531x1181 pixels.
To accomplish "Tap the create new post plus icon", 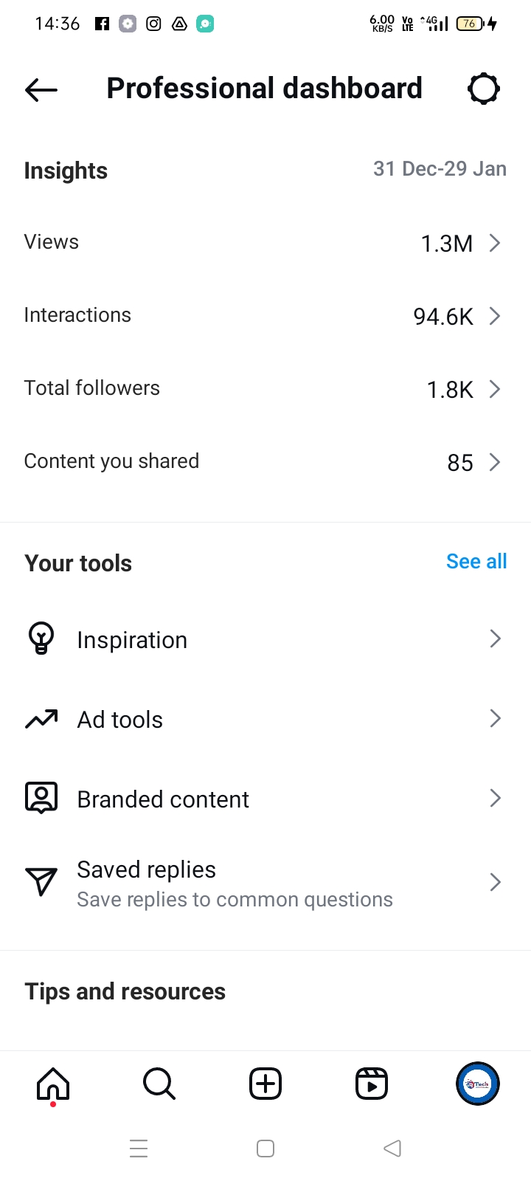I will pyautogui.click(x=265, y=1084).
